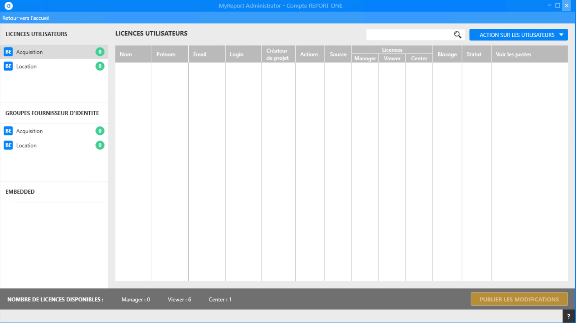
Task: Sort table by Nom column header
Action: click(126, 54)
